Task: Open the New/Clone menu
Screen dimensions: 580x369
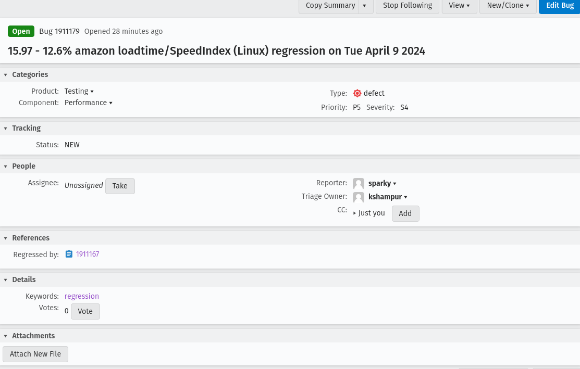Action: (x=508, y=6)
